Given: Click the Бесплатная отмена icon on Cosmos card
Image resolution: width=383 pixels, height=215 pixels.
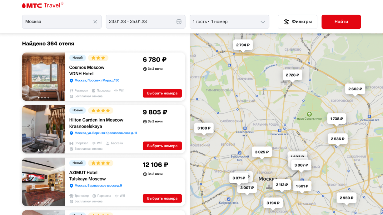Looking at the screenshot, I should [71, 96].
